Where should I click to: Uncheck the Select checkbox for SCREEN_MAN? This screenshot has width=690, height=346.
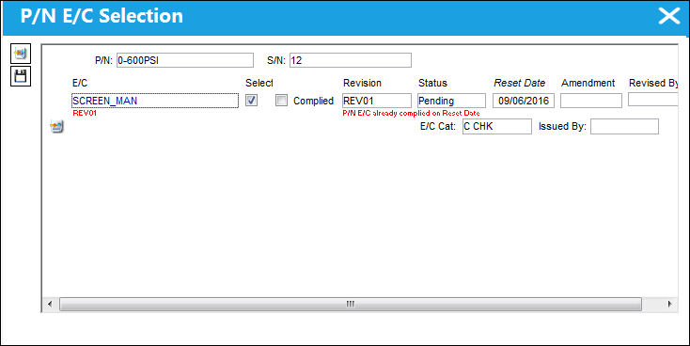pos(251,101)
